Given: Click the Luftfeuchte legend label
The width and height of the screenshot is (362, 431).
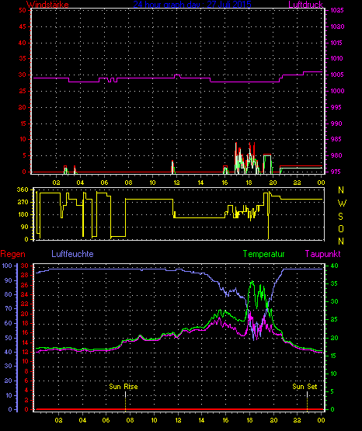Looking at the screenshot, I should 72,254.
